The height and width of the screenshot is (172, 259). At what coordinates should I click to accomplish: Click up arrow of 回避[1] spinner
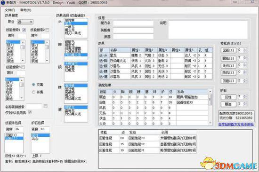pyautogui.click(x=245, y=49)
